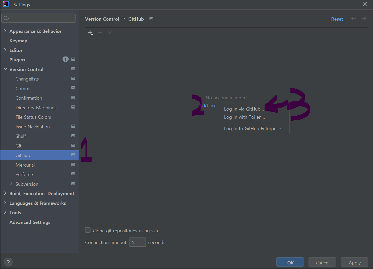
Task: Click the minus Remove account toolbar icon
Action: (100, 32)
